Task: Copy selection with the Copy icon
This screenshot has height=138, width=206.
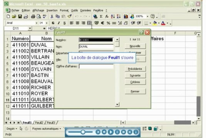Action: click(x=57, y=16)
